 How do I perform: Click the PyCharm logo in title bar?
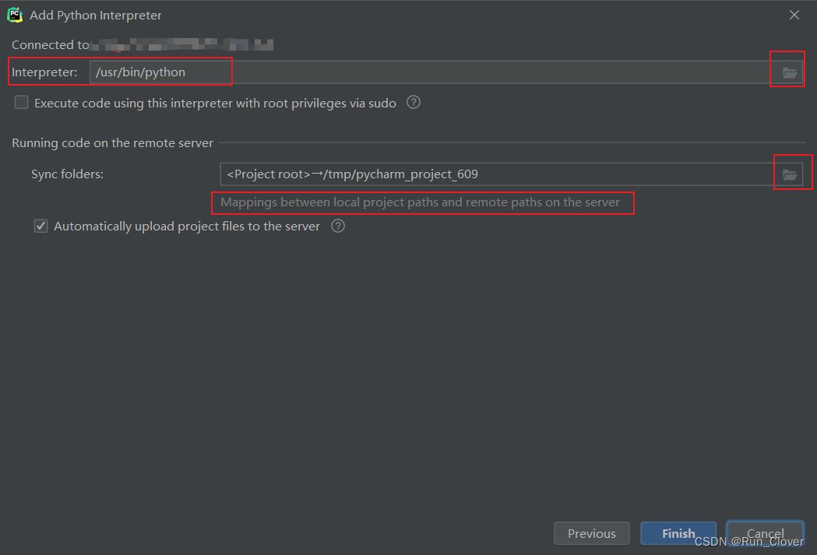pyautogui.click(x=15, y=15)
